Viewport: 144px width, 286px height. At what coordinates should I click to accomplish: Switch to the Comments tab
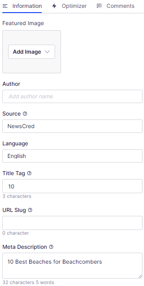coord(116,6)
